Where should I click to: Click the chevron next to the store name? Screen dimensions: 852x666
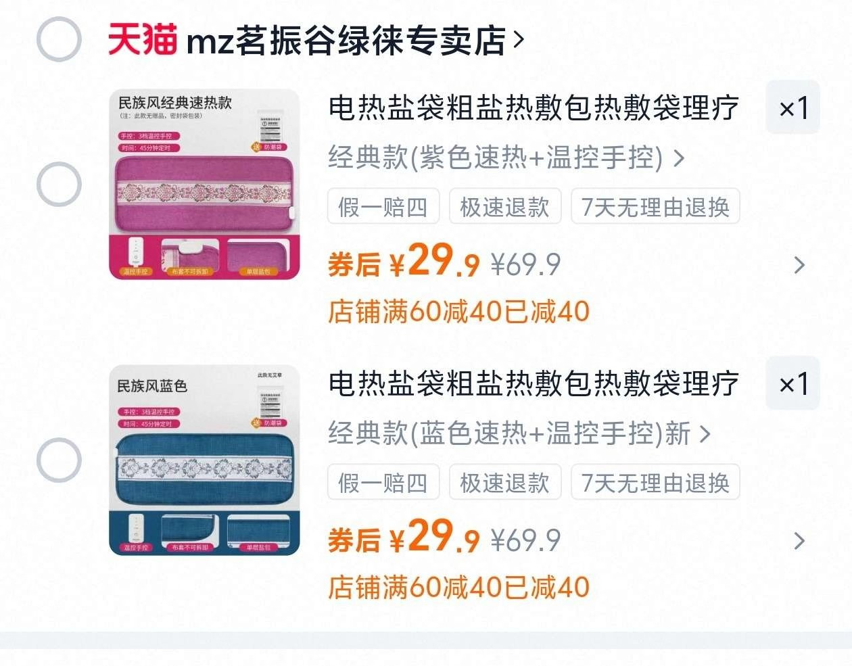[519, 40]
